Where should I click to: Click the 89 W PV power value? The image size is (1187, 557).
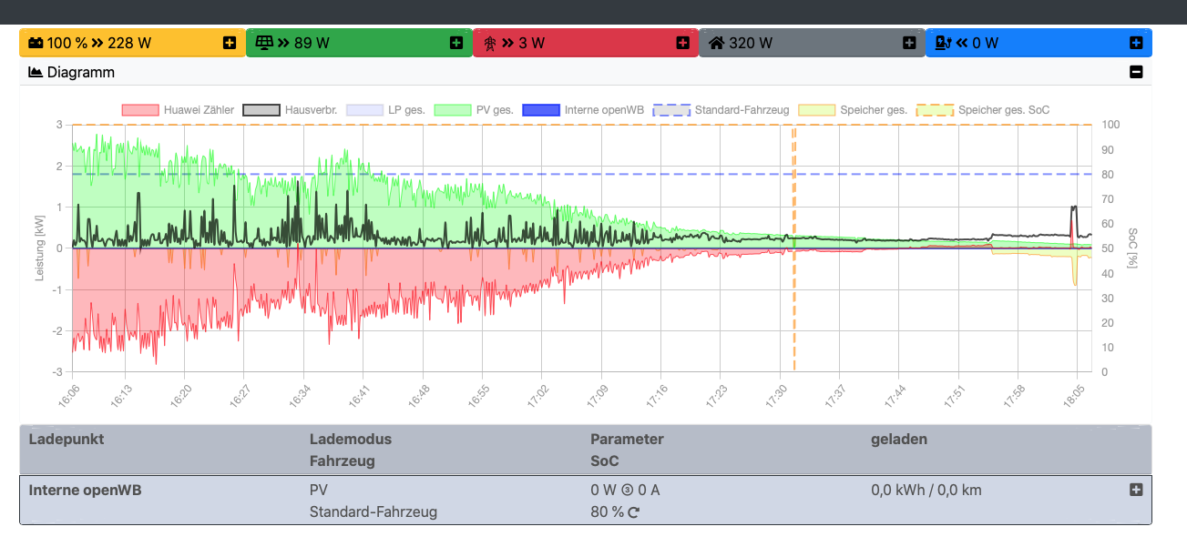312,43
